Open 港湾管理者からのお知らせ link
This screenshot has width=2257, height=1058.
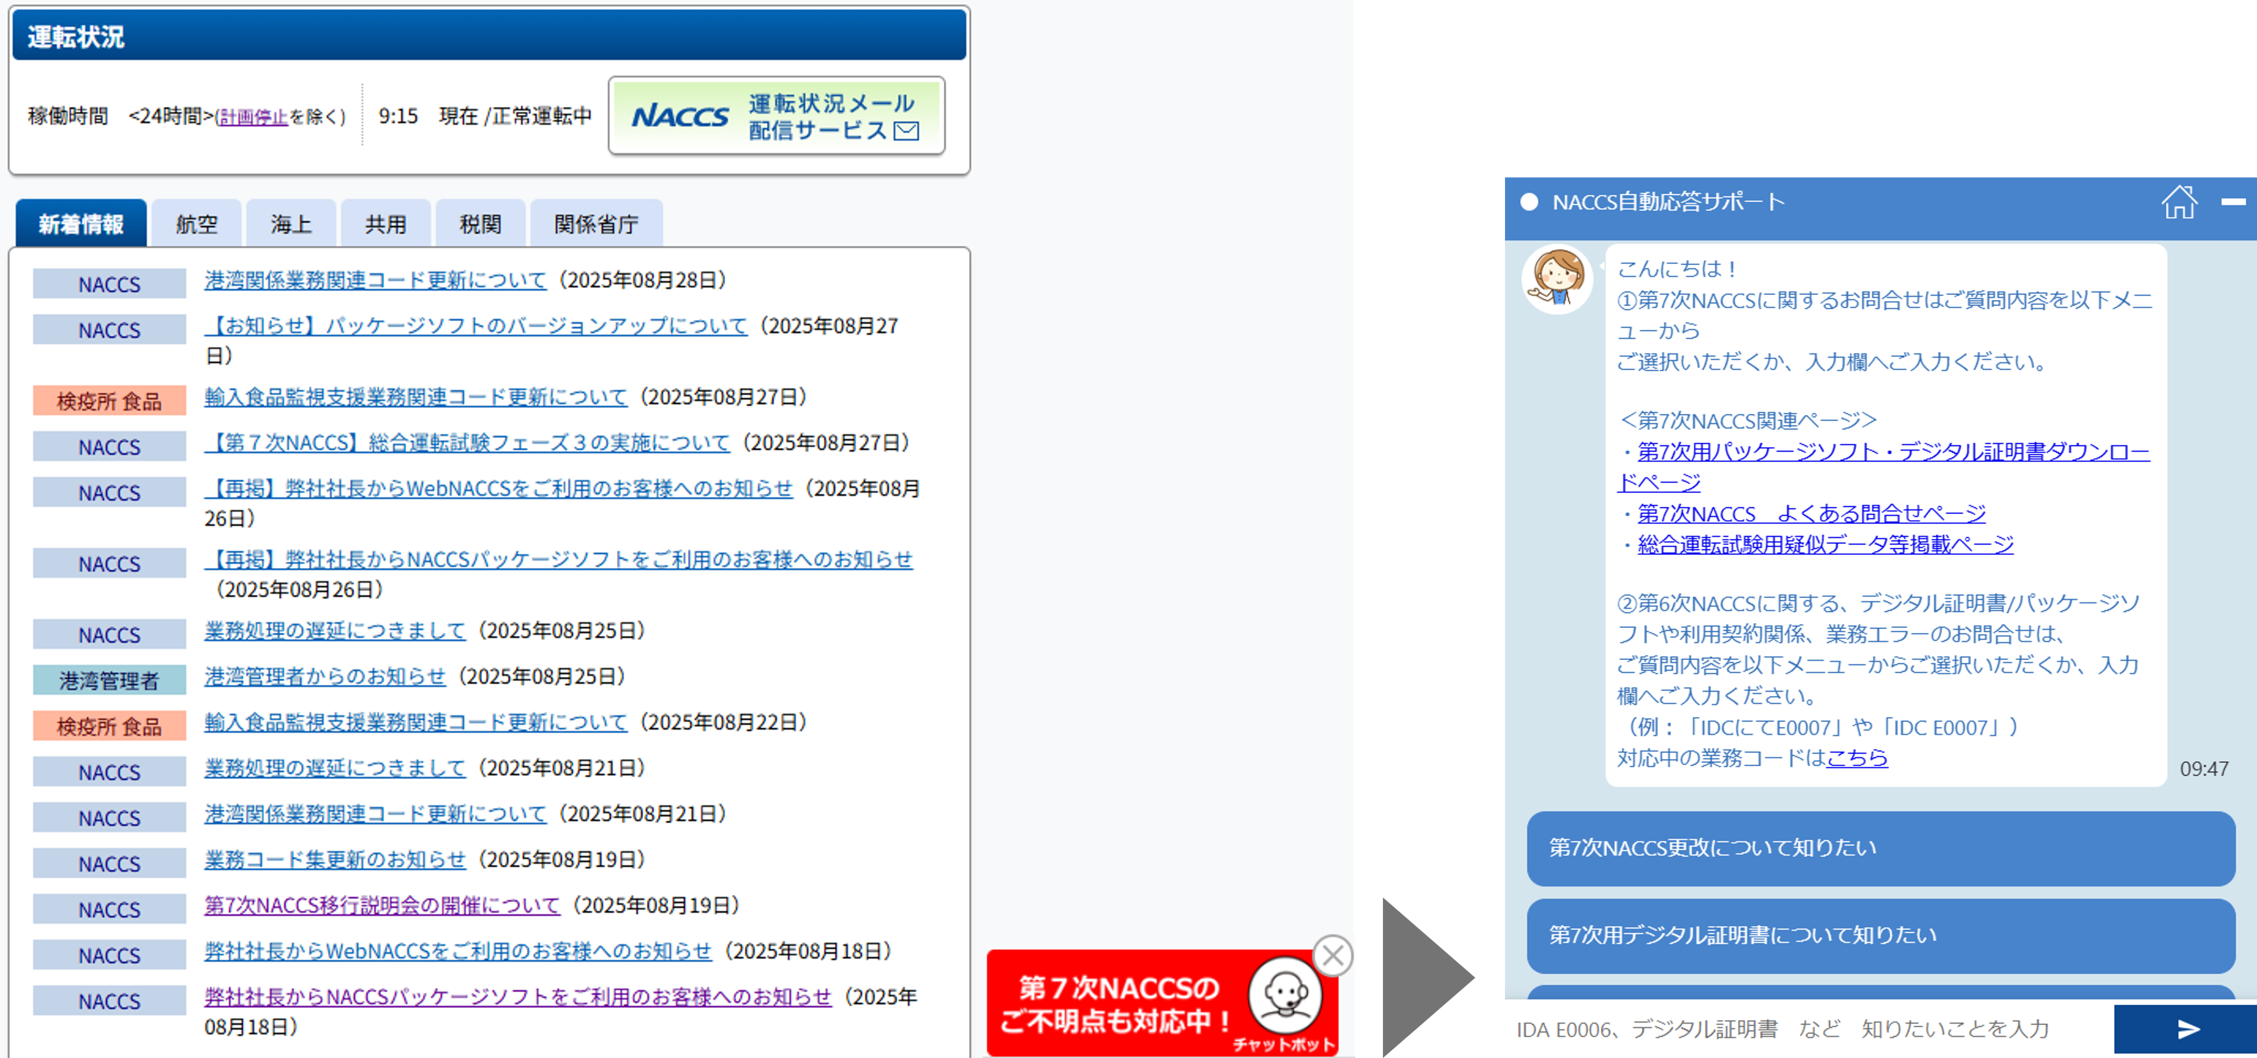325,676
